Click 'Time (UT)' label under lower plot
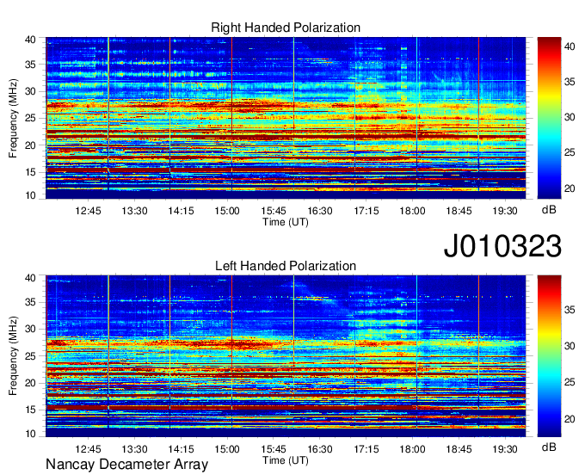Image resolution: width=585 pixels, height=475 pixels. [x=286, y=460]
